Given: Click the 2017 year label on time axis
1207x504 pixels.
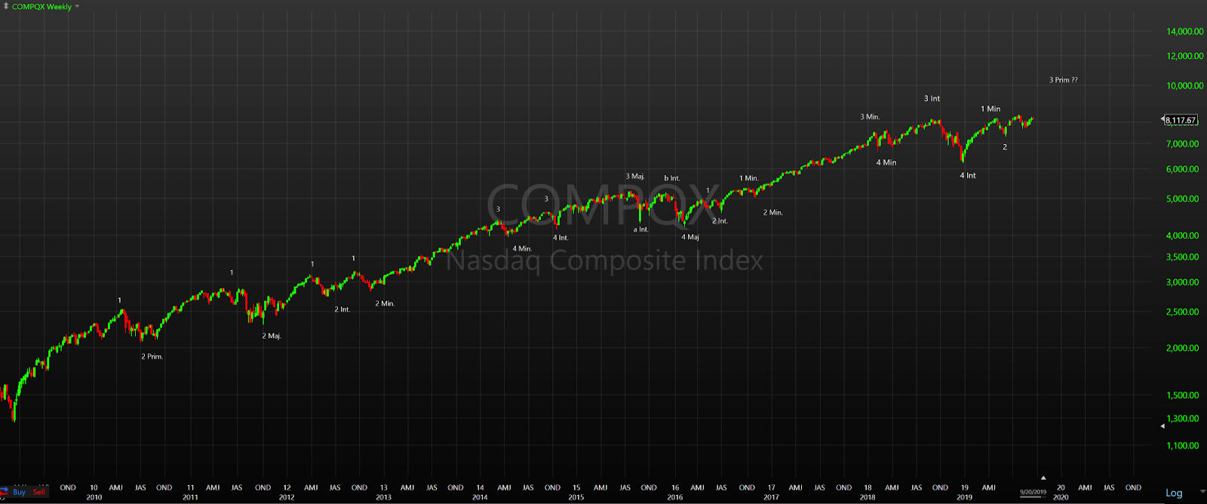Looking at the screenshot, I should click(771, 497).
